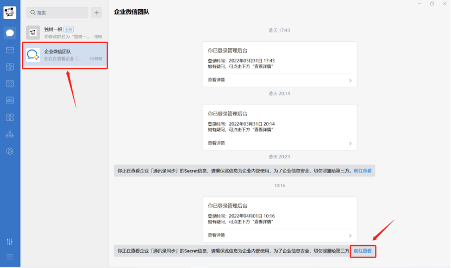This screenshot has height=268, width=451.
Task: Expand the chevron on the 17:43 login card
Action: [350, 80]
